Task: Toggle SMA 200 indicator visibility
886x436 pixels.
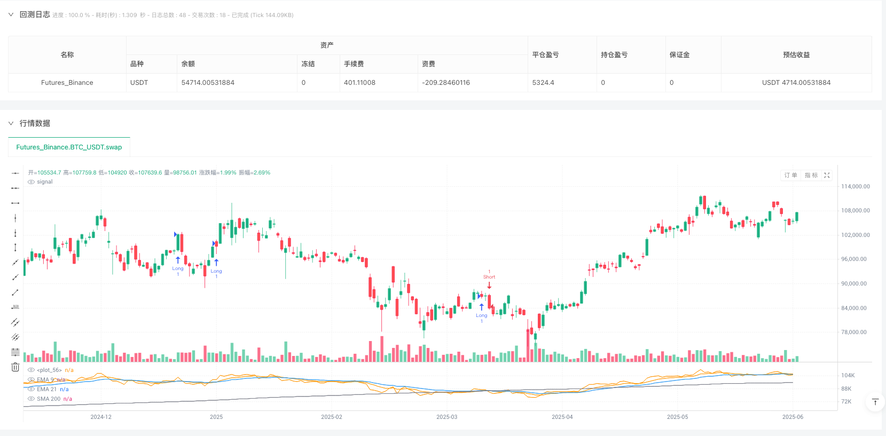Action: coord(32,399)
